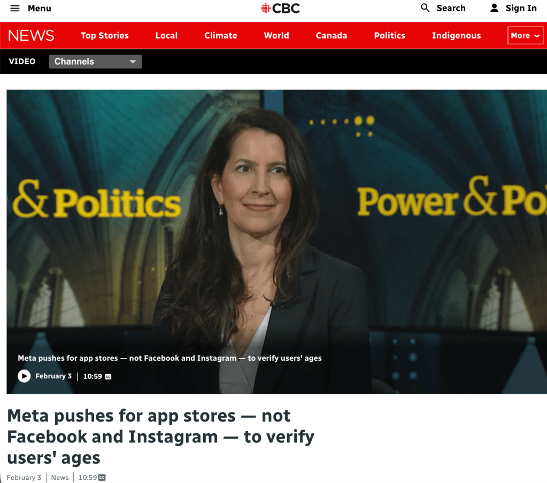Click the Search magnifying glass icon

coord(425,7)
